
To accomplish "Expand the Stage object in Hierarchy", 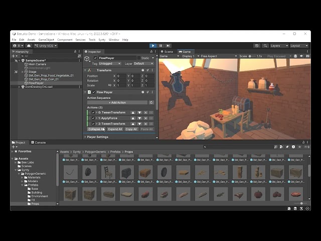I will (23, 72).
